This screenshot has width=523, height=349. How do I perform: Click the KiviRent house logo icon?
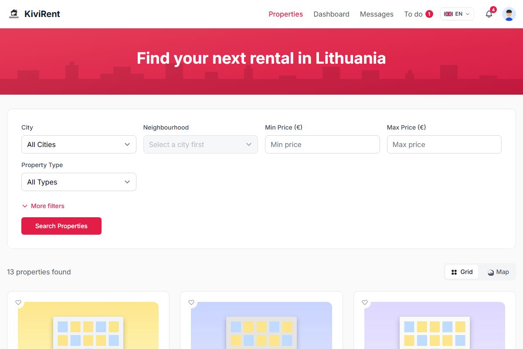(x=14, y=14)
